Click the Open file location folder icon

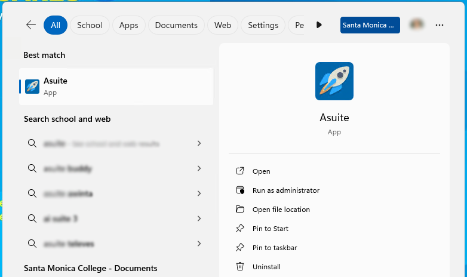[x=240, y=209]
